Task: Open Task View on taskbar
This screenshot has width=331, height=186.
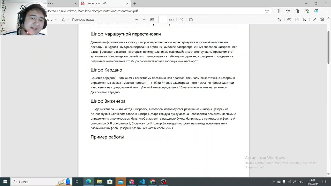Action: point(77,182)
